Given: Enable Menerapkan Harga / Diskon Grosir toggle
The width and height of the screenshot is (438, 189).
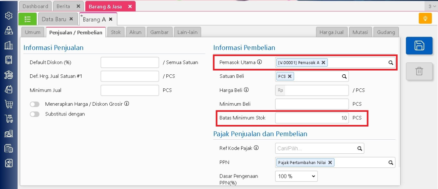Looking at the screenshot, I should coord(34,104).
